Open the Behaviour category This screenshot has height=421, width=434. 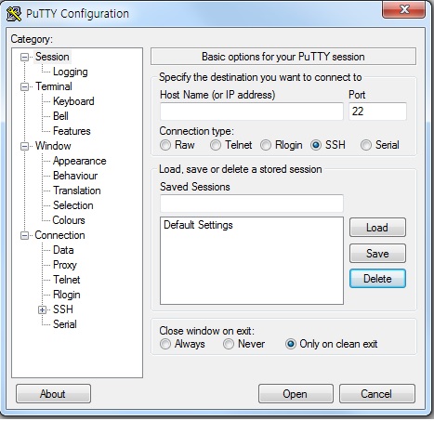click(x=75, y=176)
